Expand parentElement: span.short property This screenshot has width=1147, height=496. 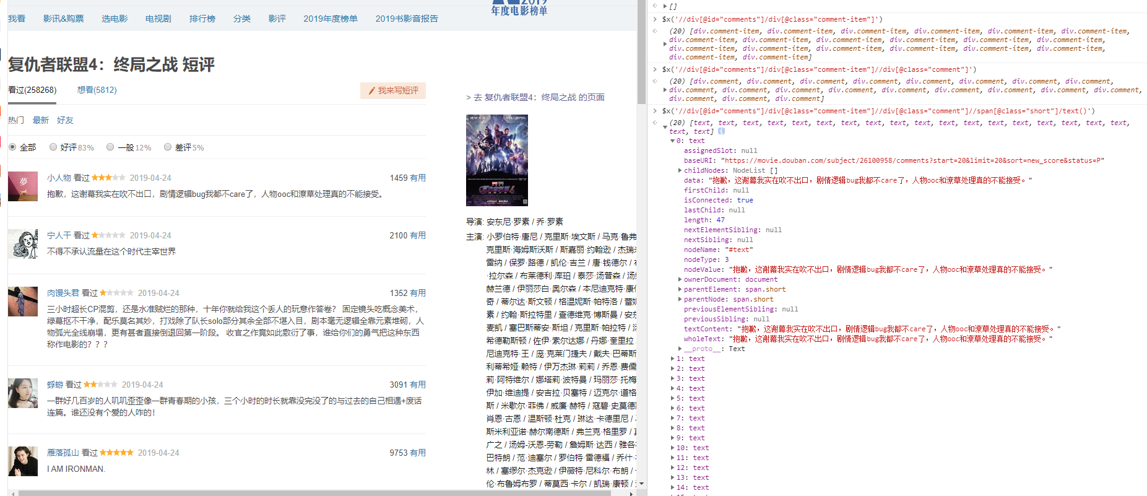pyautogui.click(x=680, y=290)
